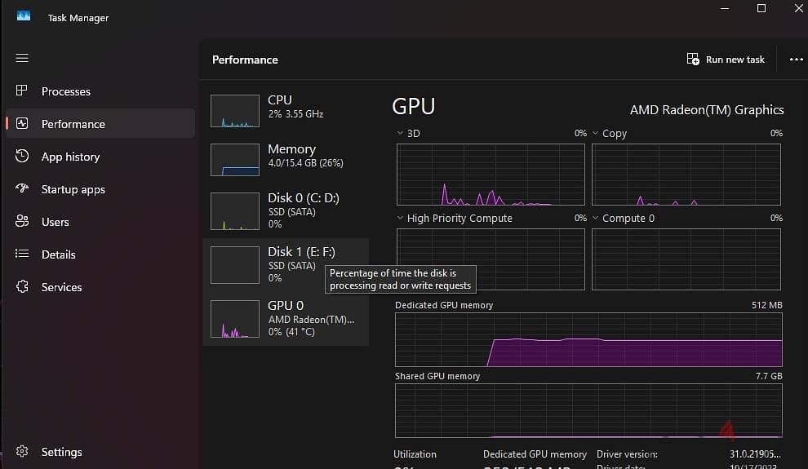Click the Dedicated GPU memory graph label
The image size is (808, 469).
(444, 305)
